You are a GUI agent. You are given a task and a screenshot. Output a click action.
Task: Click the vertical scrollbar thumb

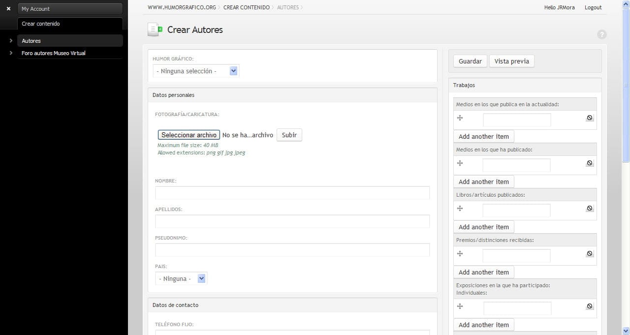click(626, 85)
